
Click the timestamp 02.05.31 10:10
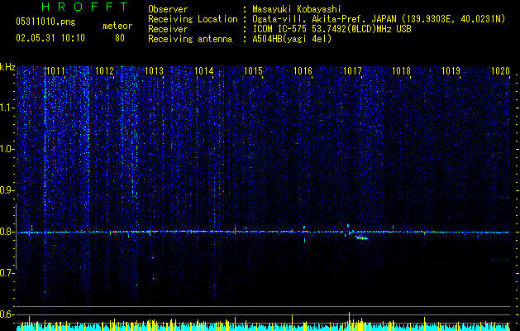[50, 38]
